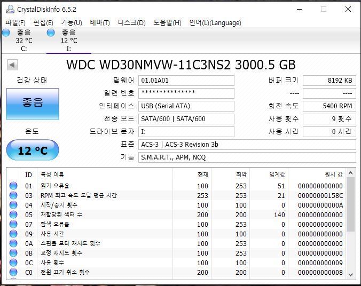This screenshot has width=361, height=286.
Task: Open the 편집(E) menu
Action: pyautogui.click(x=43, y=23)
